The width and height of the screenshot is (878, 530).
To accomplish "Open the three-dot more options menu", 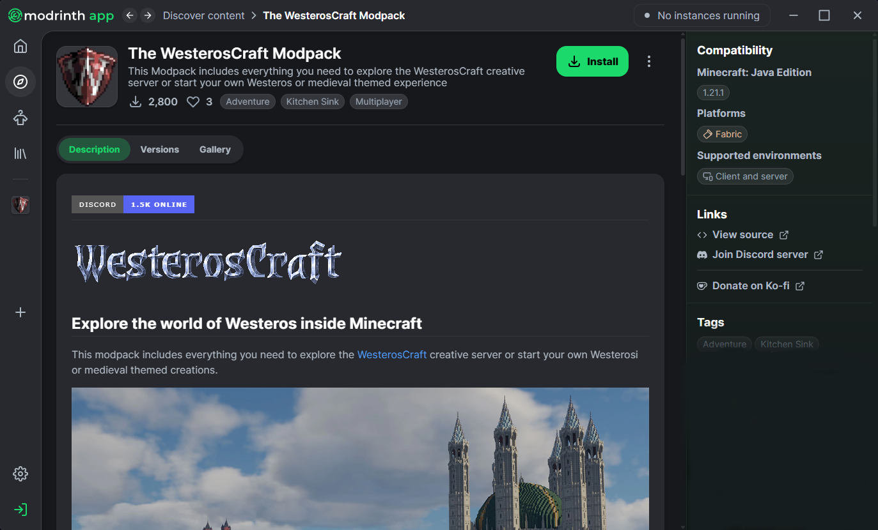I will (x=649, y=61).
